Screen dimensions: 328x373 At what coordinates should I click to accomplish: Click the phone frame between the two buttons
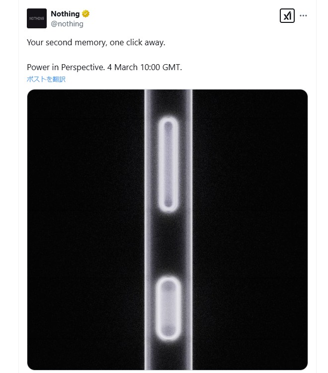click(168, 244)
